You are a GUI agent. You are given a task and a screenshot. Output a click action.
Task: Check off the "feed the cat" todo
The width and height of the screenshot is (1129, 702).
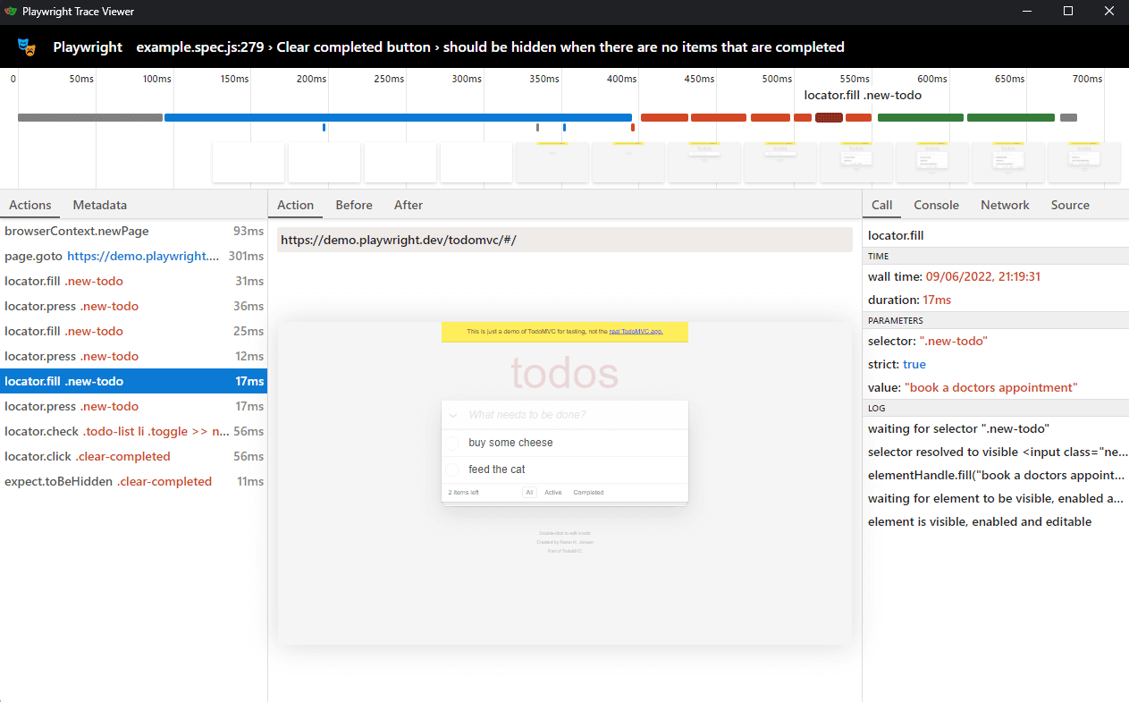[453, 469]
